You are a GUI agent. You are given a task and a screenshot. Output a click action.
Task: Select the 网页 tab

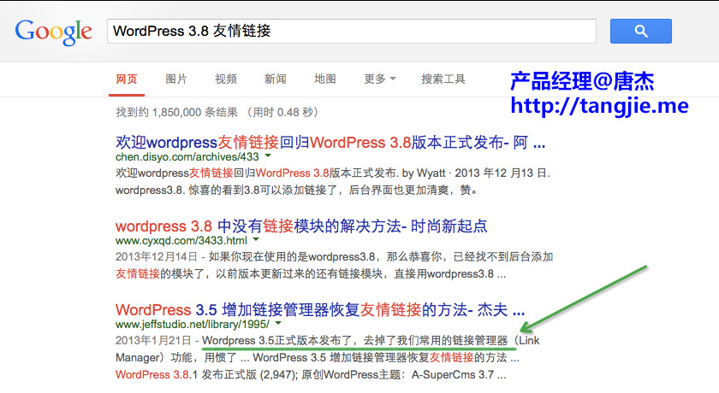pos(127,79)
